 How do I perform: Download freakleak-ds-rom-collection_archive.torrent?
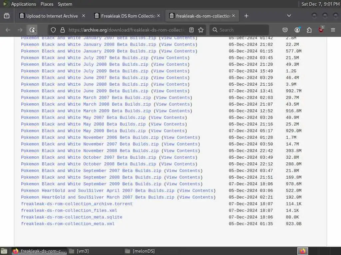(77, 204)
